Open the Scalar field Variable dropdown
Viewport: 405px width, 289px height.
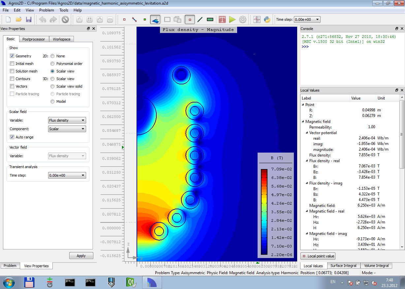67,120
